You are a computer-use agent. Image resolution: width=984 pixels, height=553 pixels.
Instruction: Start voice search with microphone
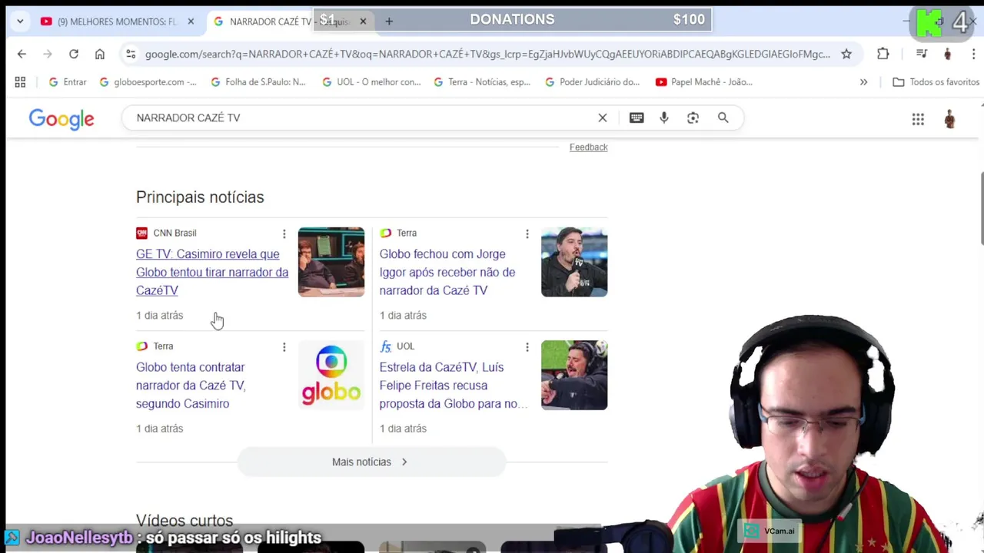(x=664, y=118)
